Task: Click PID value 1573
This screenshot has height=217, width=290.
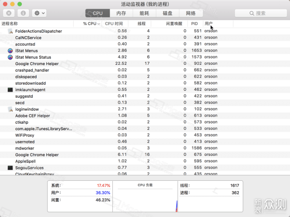Action: pyautogui.click(x=197, y=57)
